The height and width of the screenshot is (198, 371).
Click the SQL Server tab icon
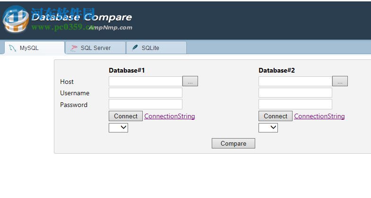(74, 48)
